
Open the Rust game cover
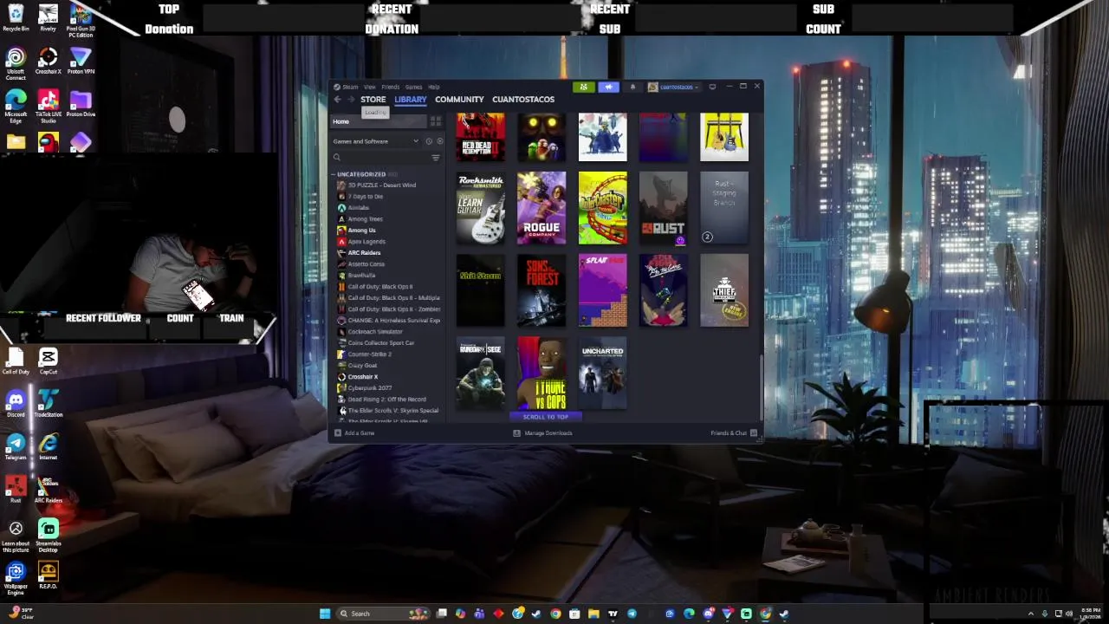664,208
